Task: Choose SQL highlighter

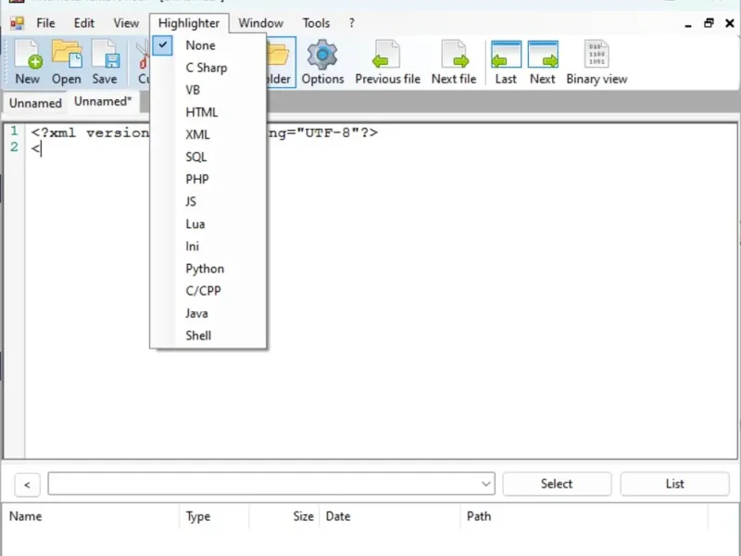Action: click(207, 157)
